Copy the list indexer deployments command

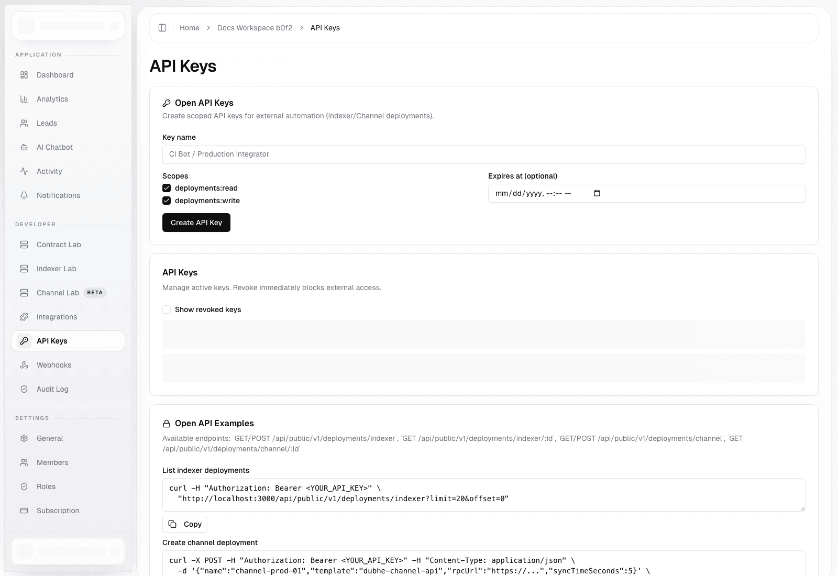(x=184, y=524)
